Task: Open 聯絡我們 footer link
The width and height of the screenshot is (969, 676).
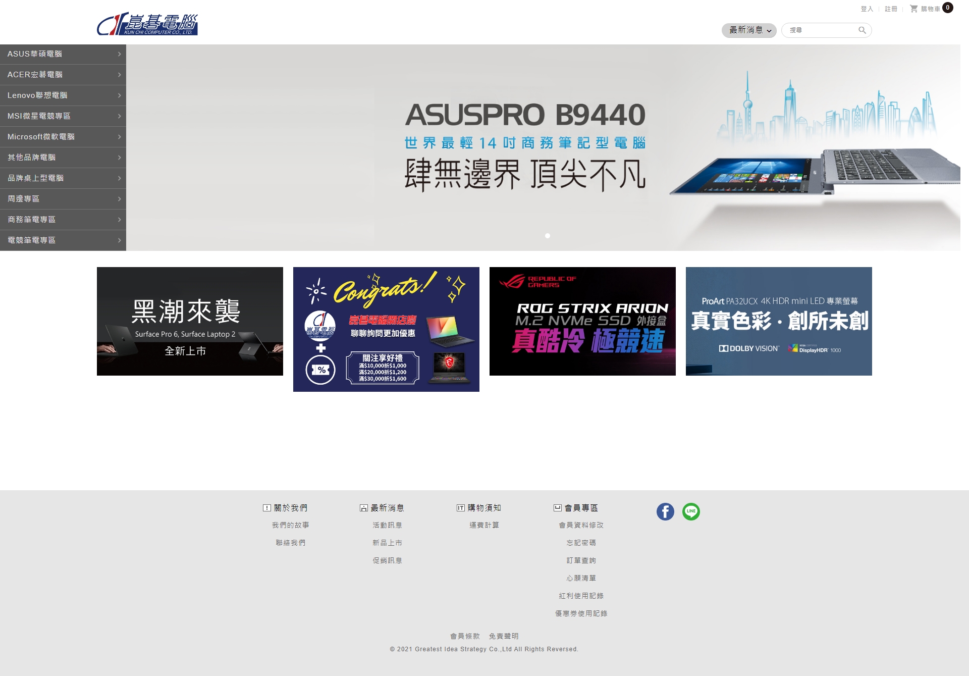Action: pos(291,543)
